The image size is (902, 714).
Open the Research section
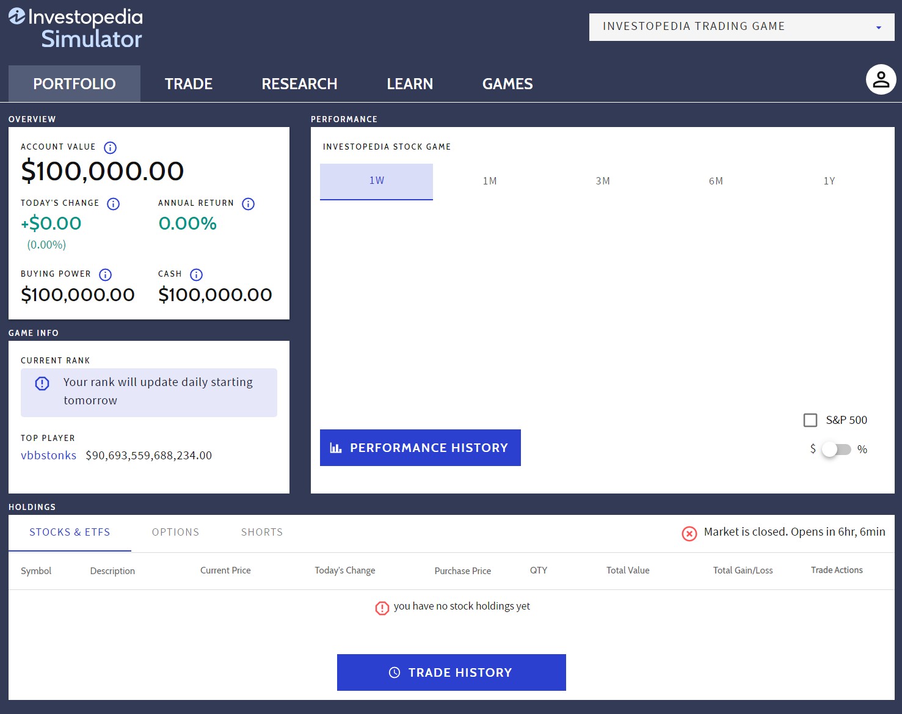pyautogui.click(x=299, y=84)
